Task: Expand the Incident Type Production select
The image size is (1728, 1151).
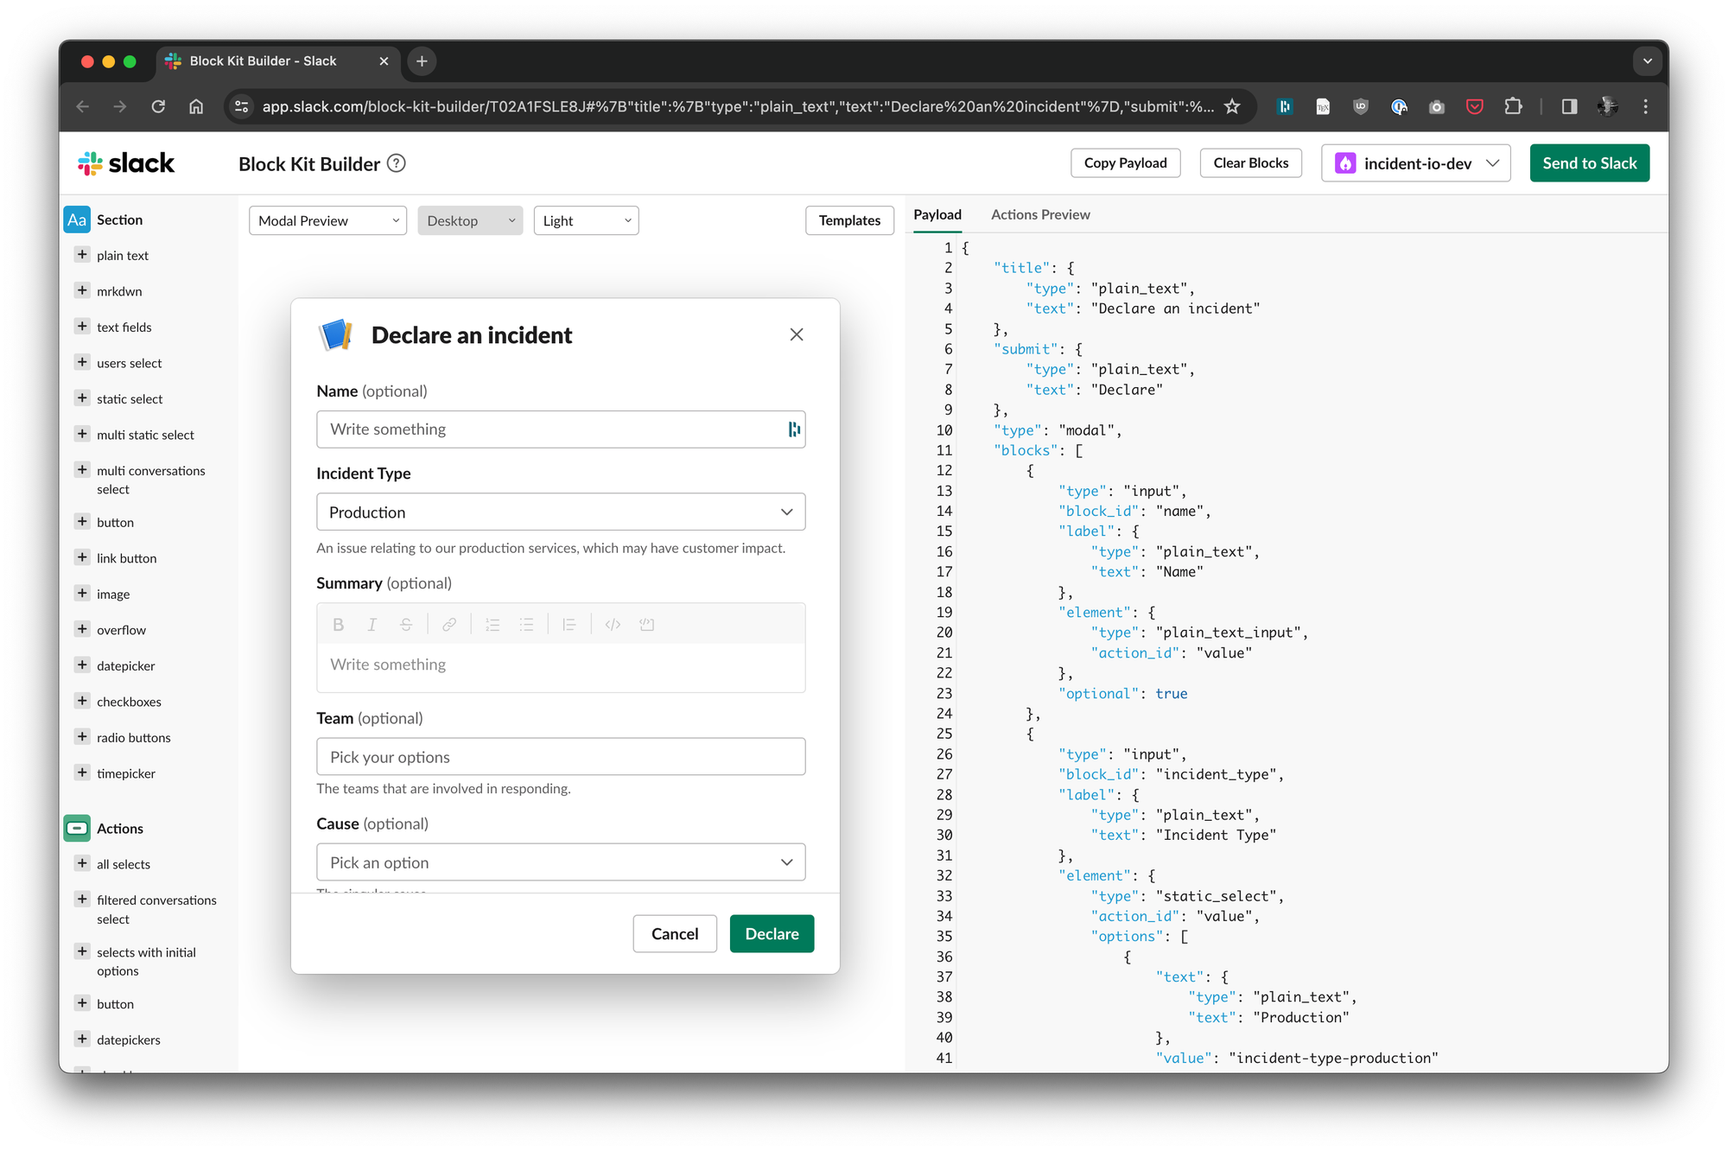Action: point(561,512)
